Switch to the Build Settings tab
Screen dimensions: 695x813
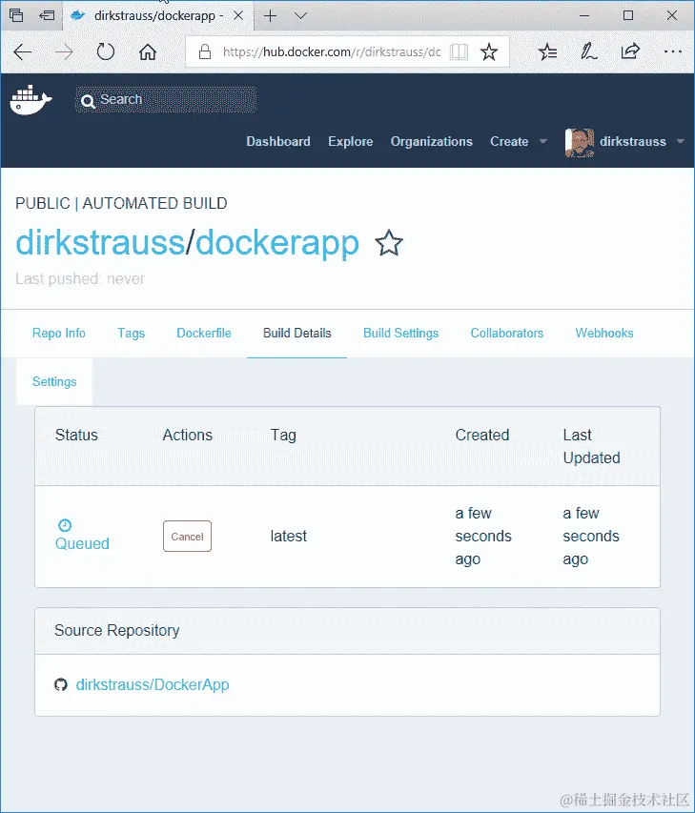[401, 333]
